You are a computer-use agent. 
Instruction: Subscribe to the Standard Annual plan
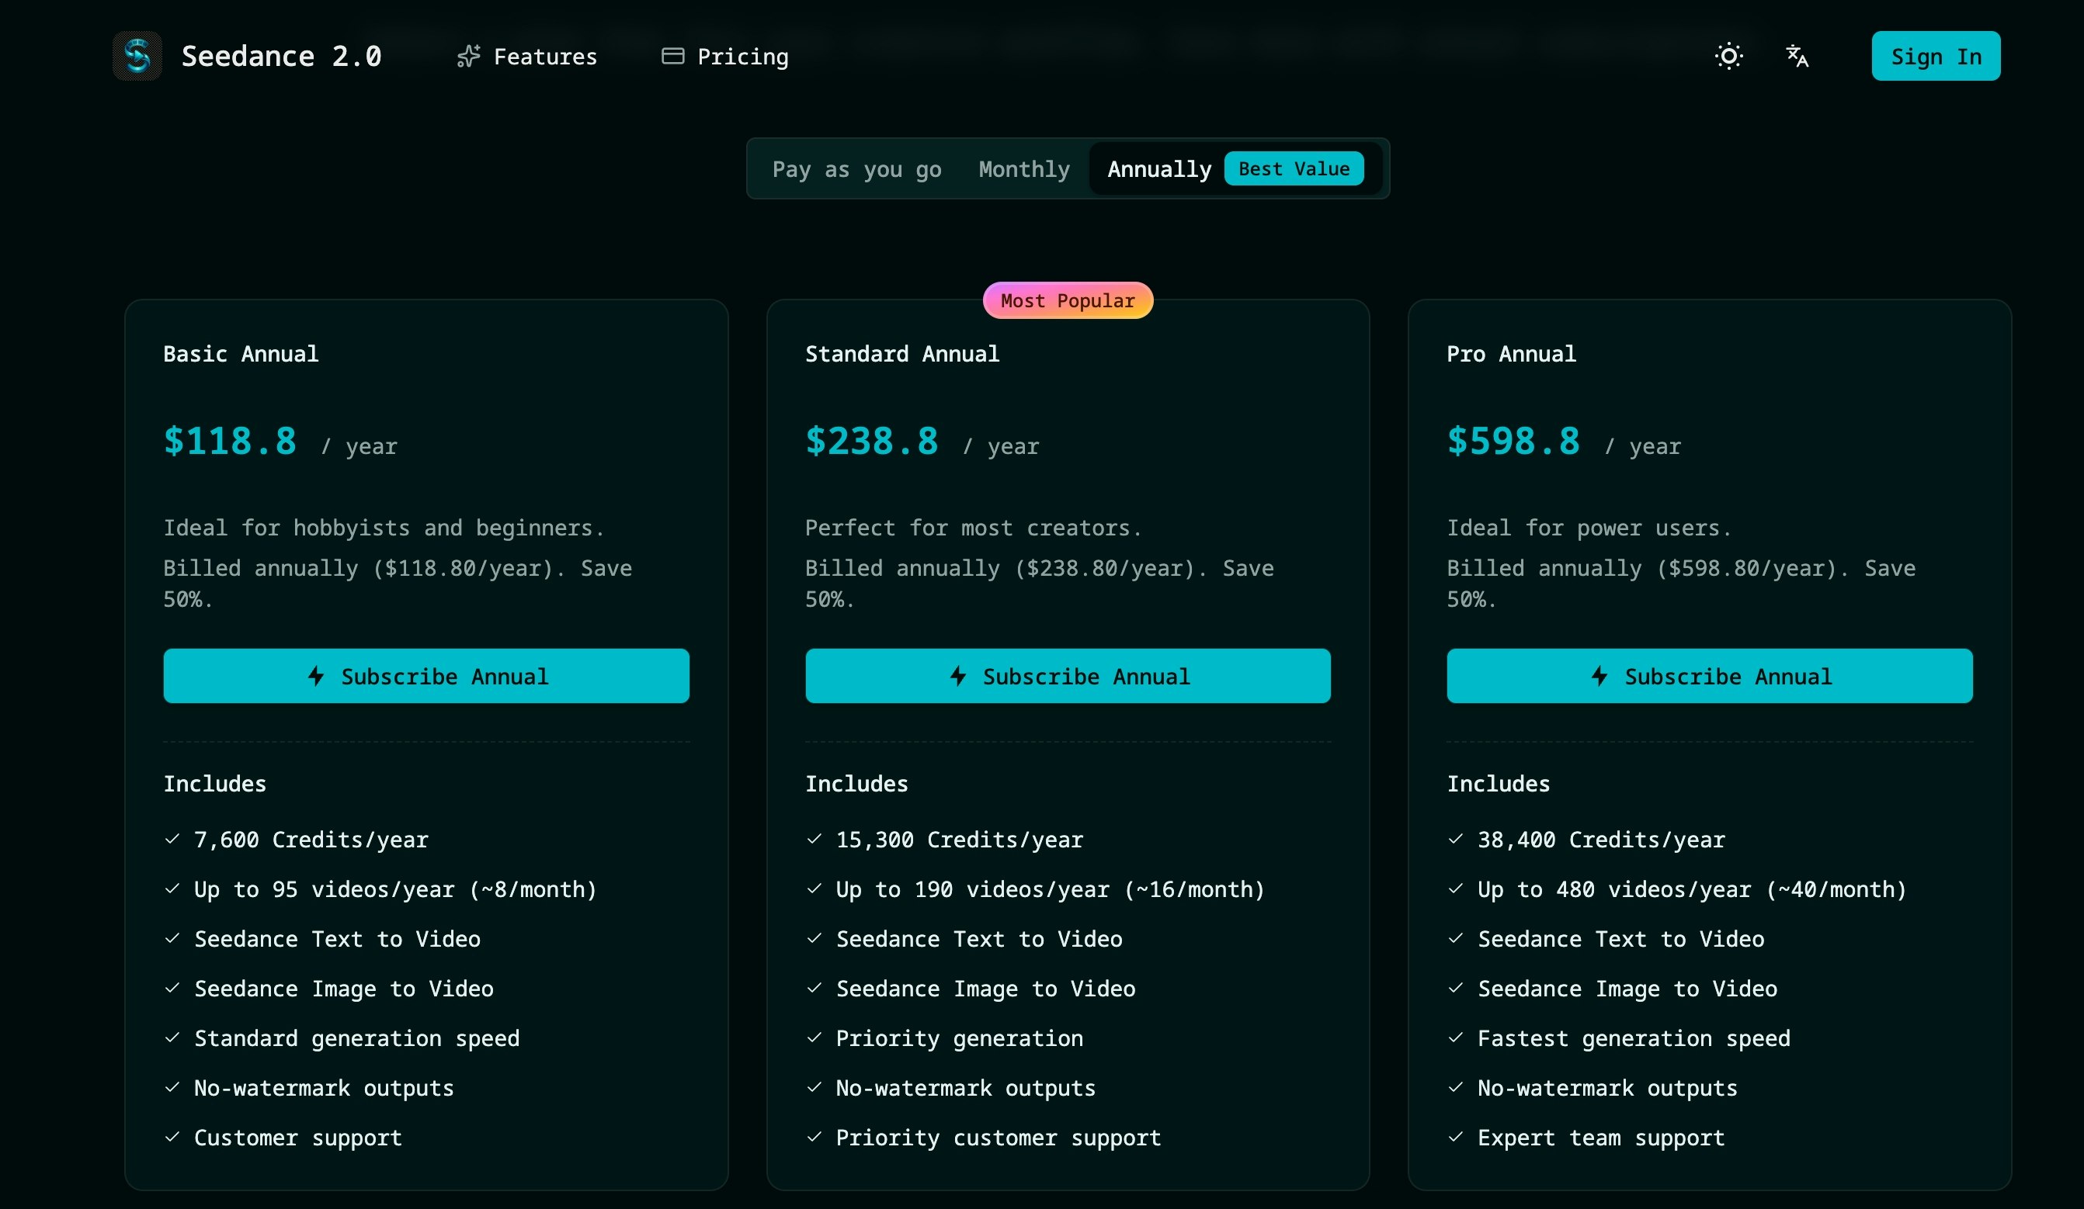tap(1068, 676)
